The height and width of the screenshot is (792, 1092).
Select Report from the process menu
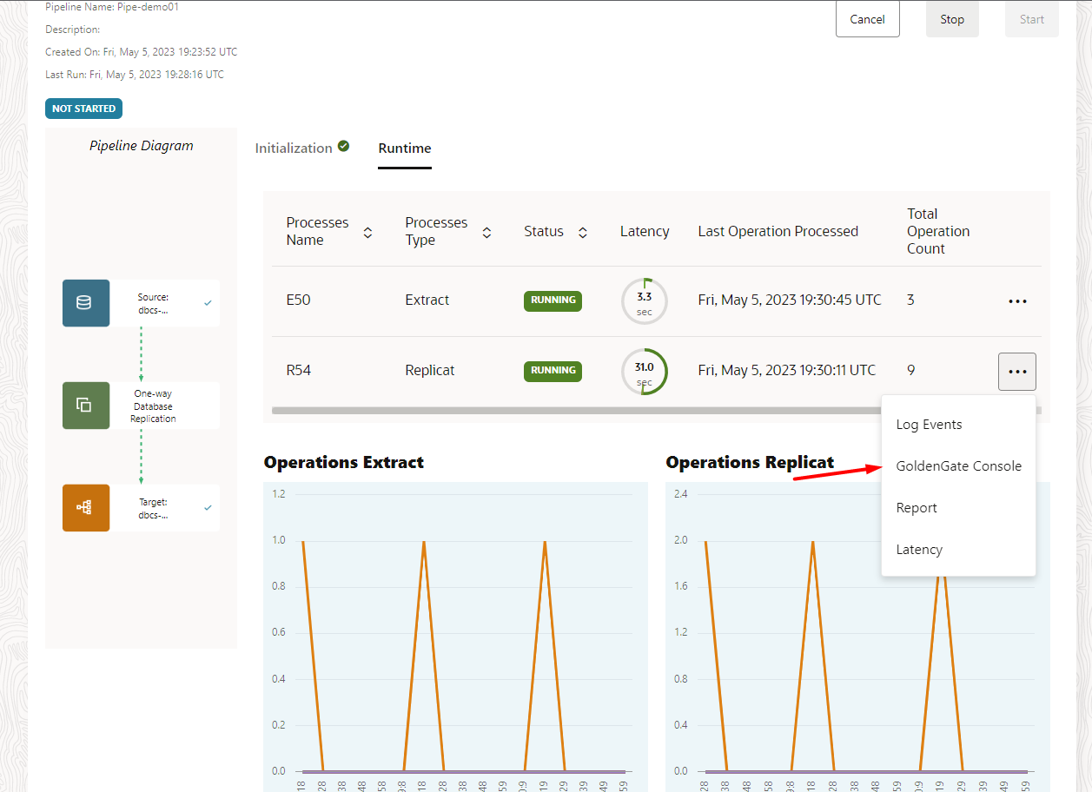tap(917, 508)
